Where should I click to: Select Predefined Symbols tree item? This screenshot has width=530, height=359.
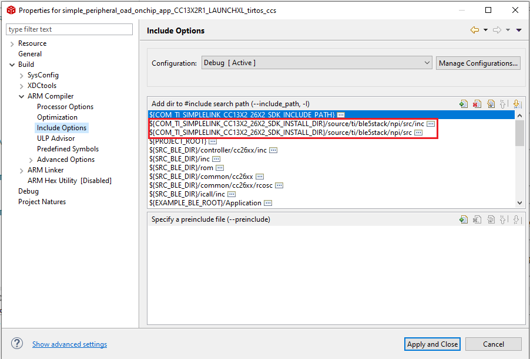coord(68,149)
